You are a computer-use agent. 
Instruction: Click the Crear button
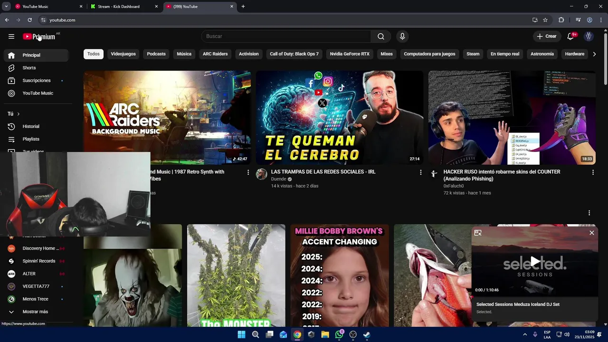coord(546,37)
